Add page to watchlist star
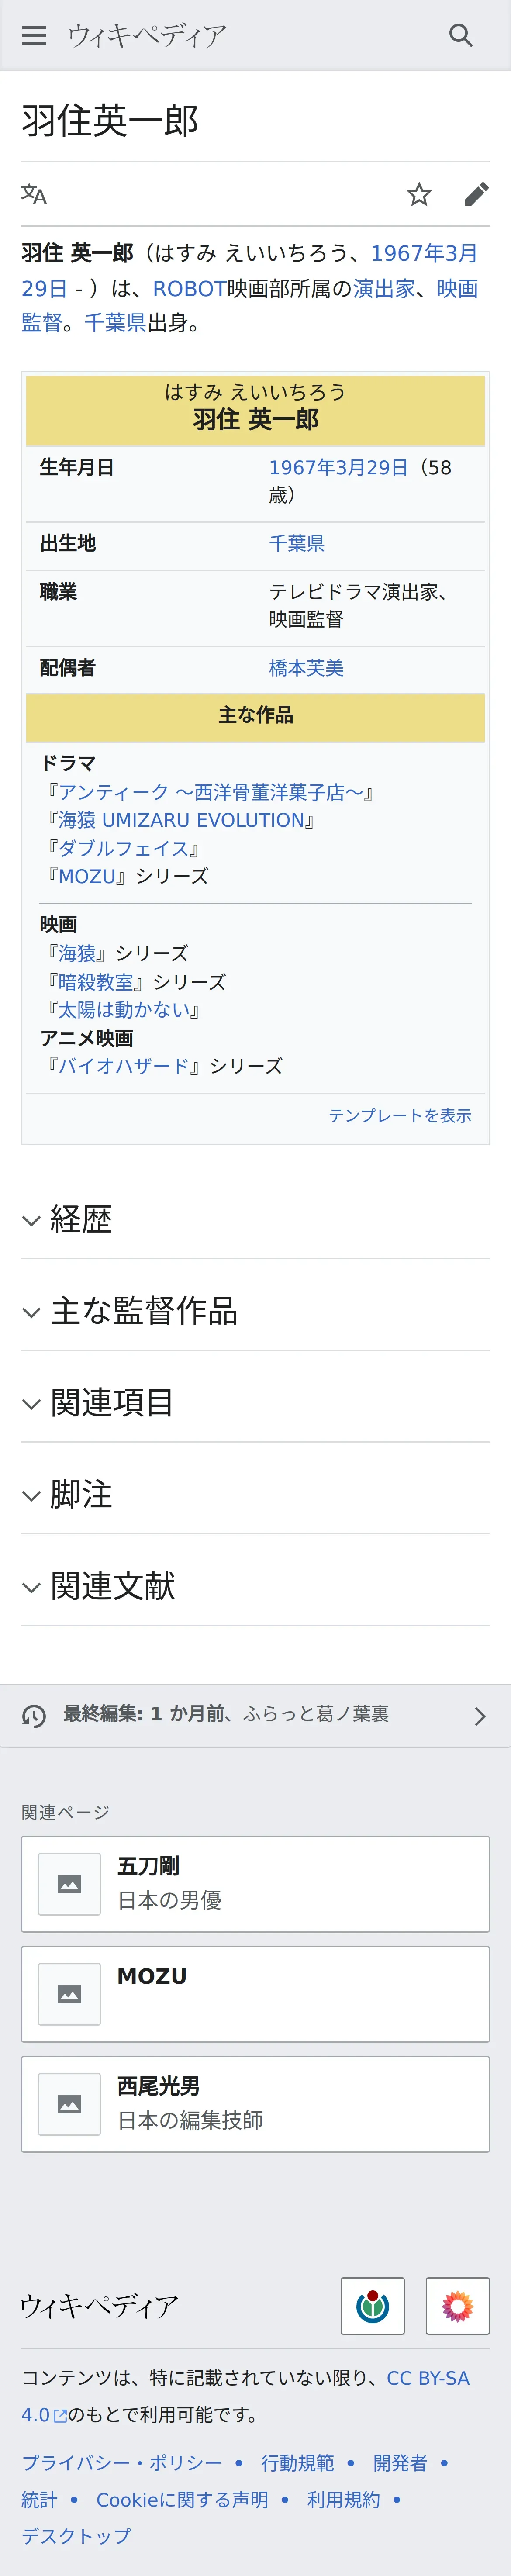Screen dimensions: 511x2576 tap(419, 194)
